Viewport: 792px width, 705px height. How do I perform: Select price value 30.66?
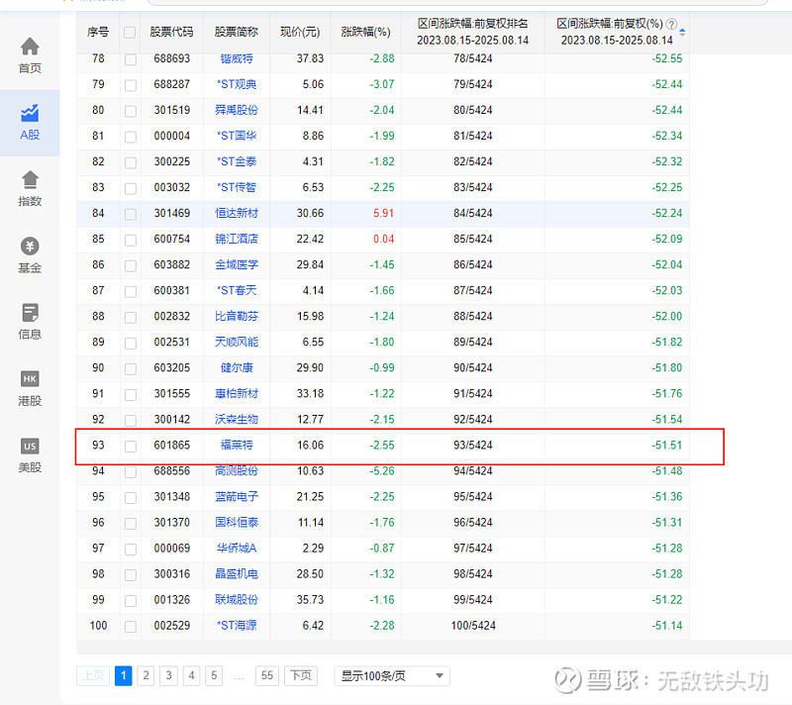310,213
